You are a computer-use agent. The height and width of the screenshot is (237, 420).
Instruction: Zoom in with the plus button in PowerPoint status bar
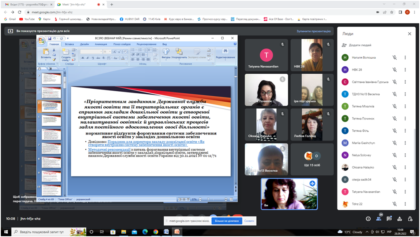pyautogui.click(x=225, y=200)
